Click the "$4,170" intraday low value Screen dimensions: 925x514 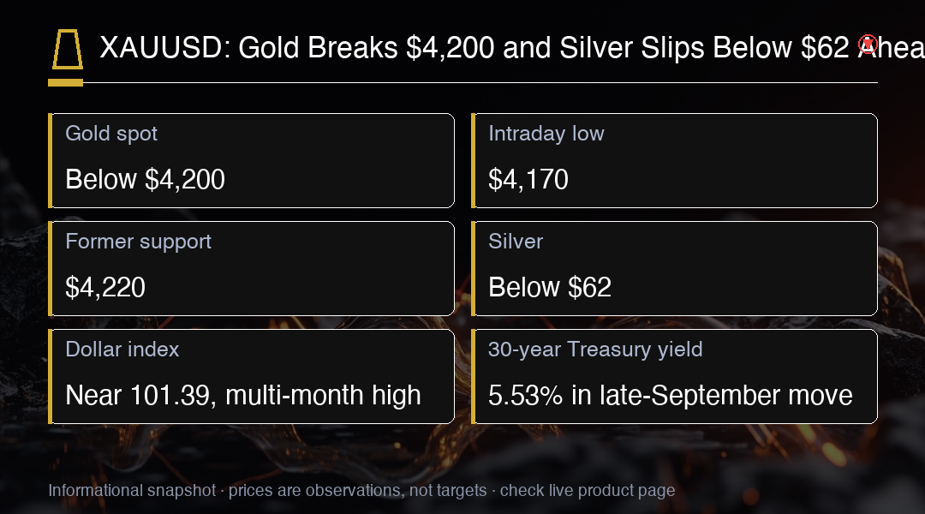click(x=528, y=179)
